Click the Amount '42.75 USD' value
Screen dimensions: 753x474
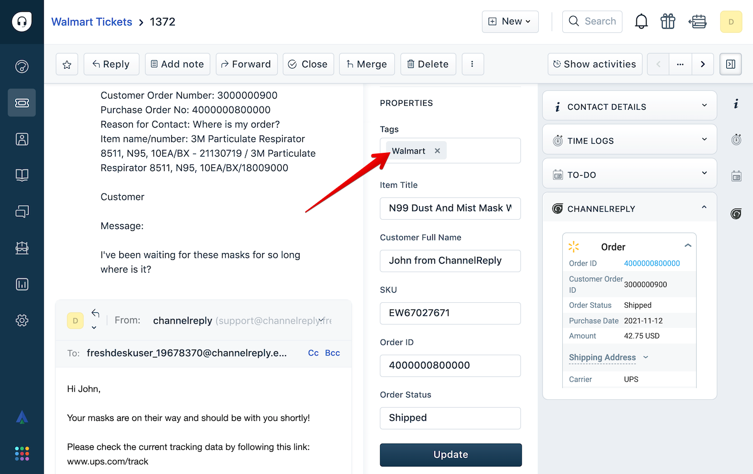click(642, 336)
